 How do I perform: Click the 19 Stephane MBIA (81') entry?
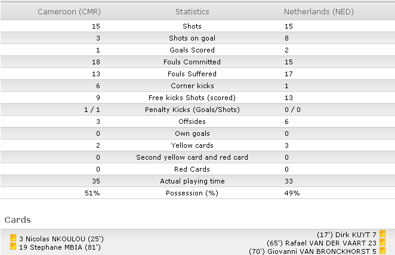tap(60, 247)
